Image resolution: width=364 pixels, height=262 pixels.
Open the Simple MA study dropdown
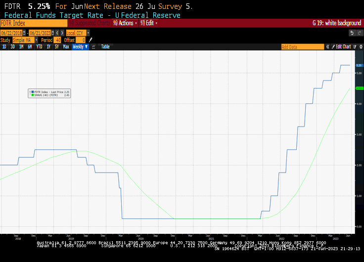(x=25, y=40)
